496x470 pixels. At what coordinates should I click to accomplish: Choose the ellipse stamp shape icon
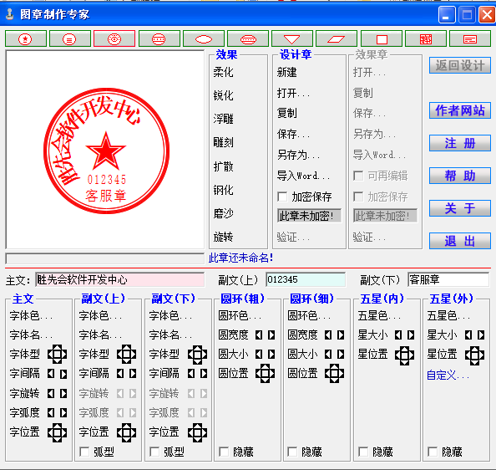pyautogui.click(x=204, y=39)
